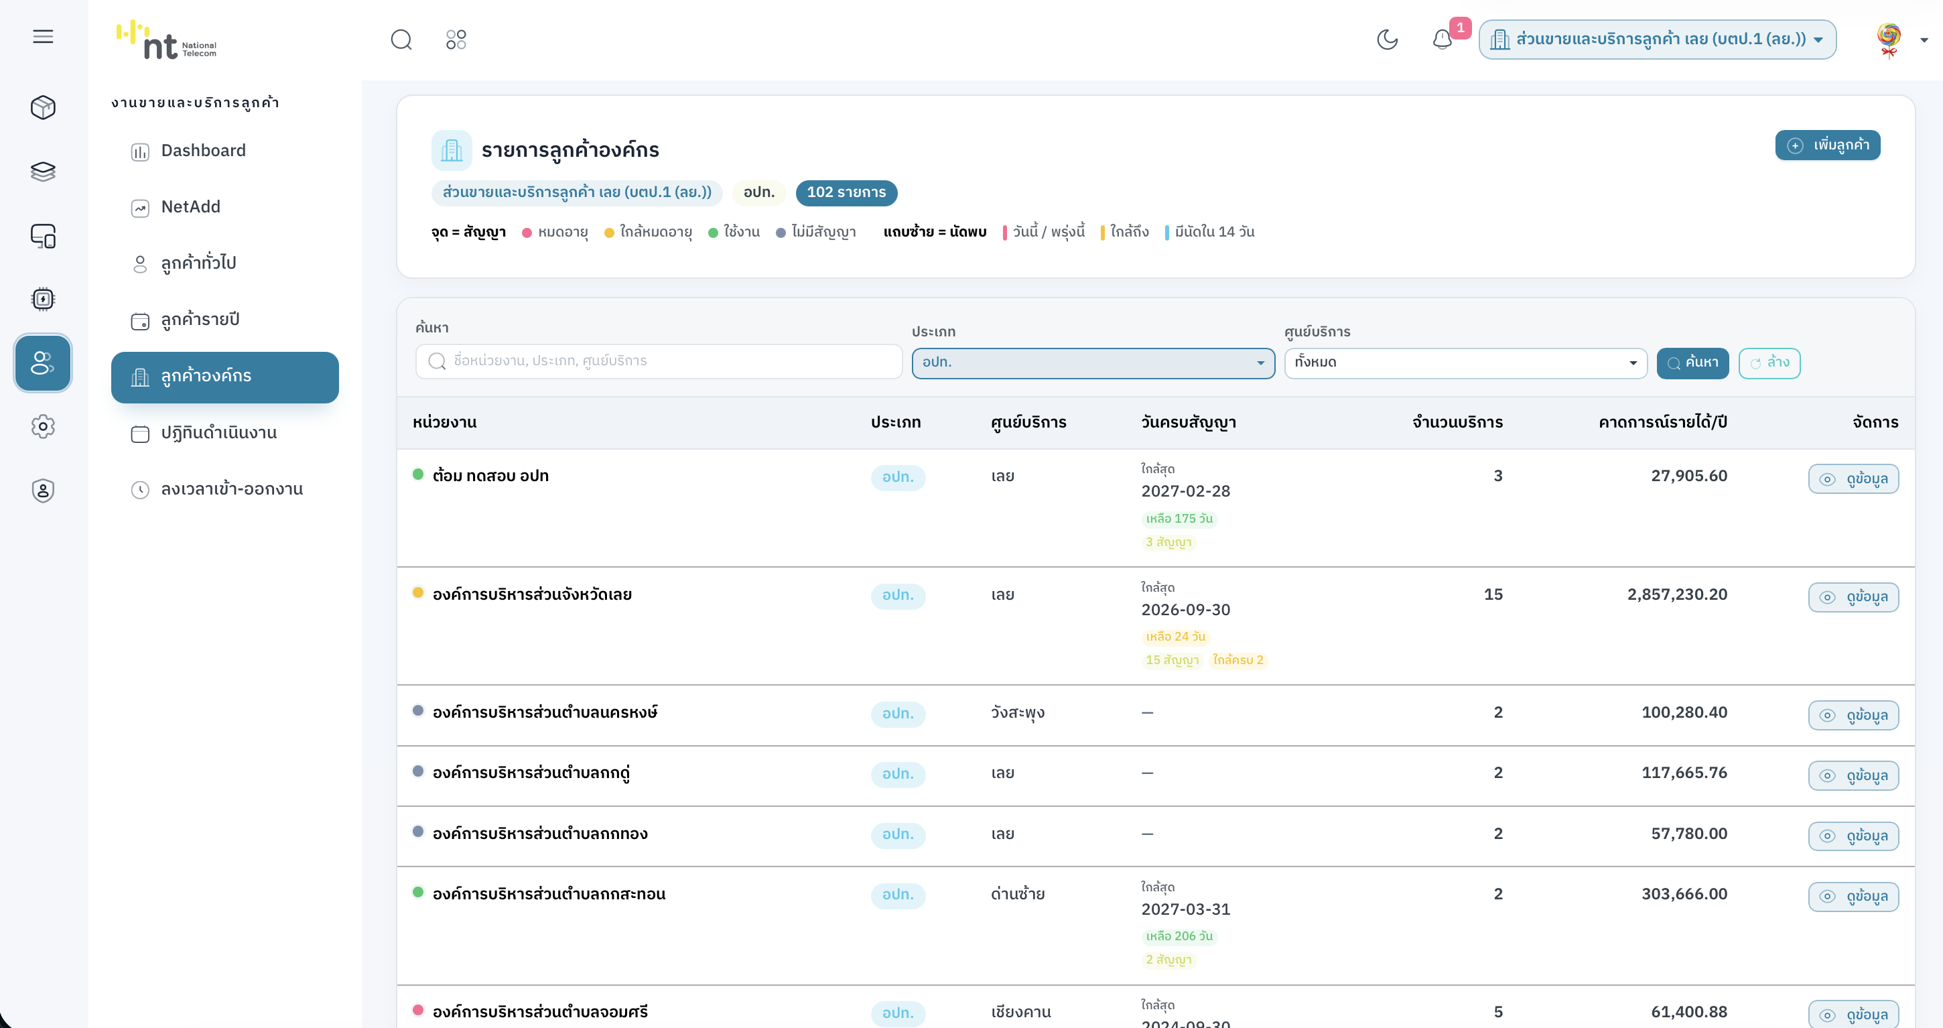1943x1028 pixels.
Task: Click the NT National Telecom logo
Action: pos(167,40)
